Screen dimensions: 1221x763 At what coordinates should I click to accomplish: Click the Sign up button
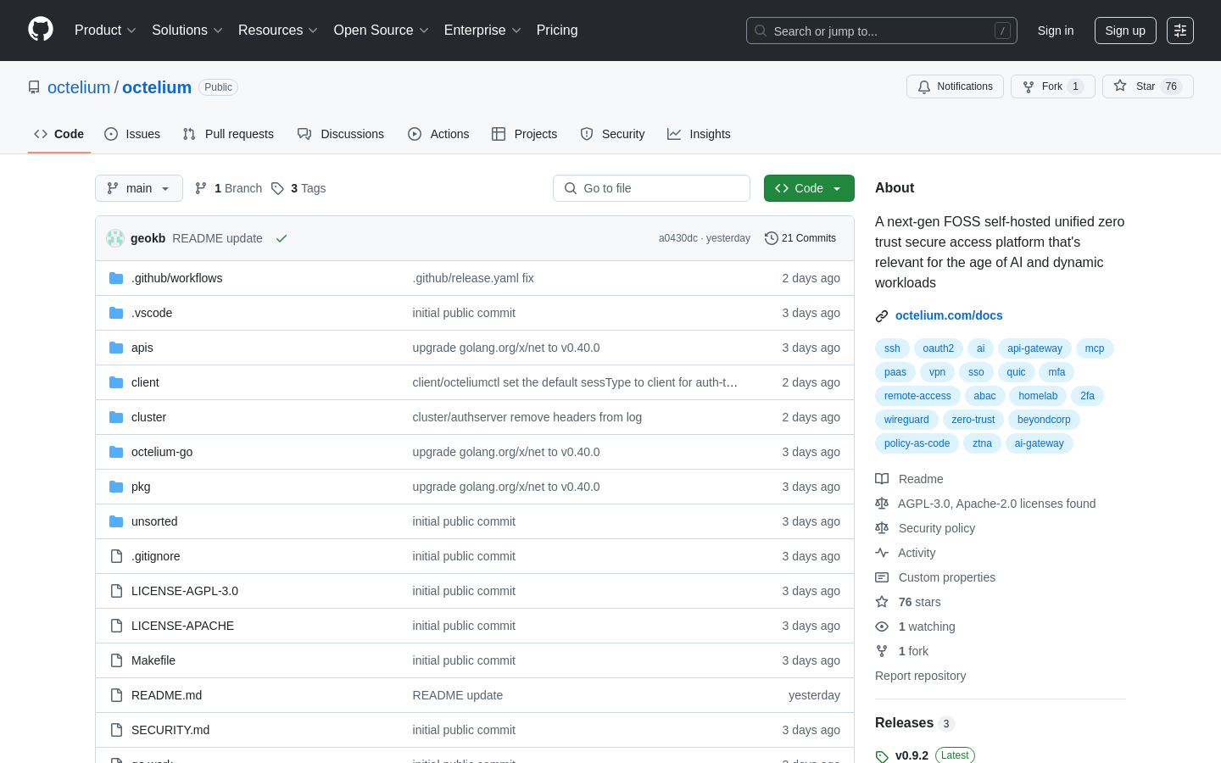[x=1125, y=31]
